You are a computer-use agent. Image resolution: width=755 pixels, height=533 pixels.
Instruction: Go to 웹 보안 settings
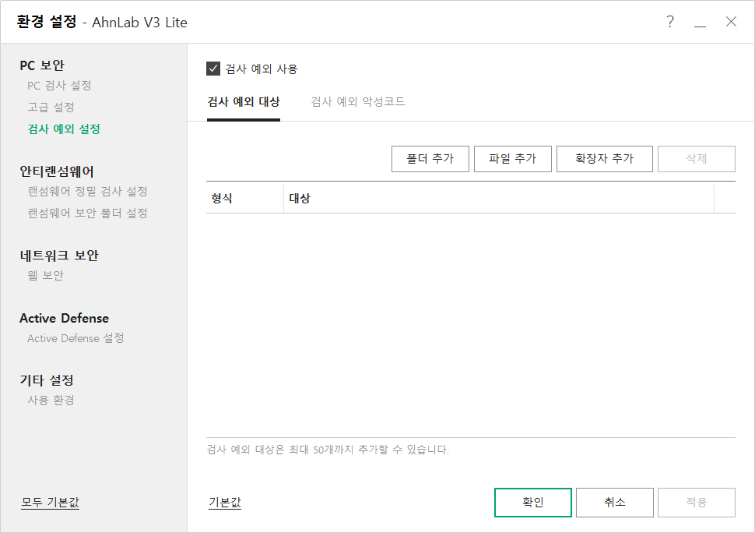tap(45, 275)
